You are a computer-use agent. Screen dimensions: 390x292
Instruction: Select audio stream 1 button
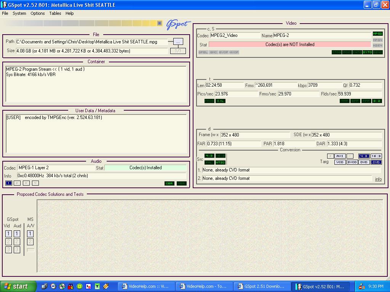(8, 183)
